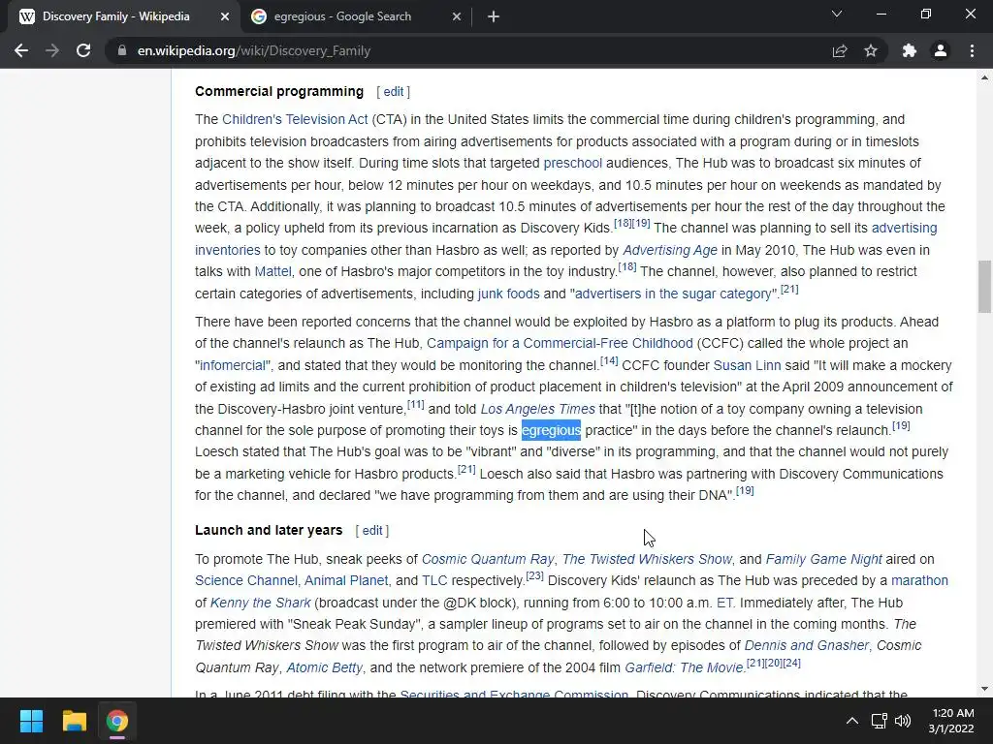Open The Twisted Whiskers Show link
The width and height of the screenshot is (993, 744).
pyautogui.click(x=647, y=559)
